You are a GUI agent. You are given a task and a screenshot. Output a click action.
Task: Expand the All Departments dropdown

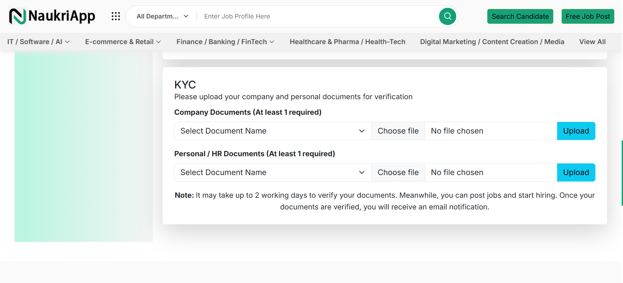pyautogui.click(x=162, y=16)
